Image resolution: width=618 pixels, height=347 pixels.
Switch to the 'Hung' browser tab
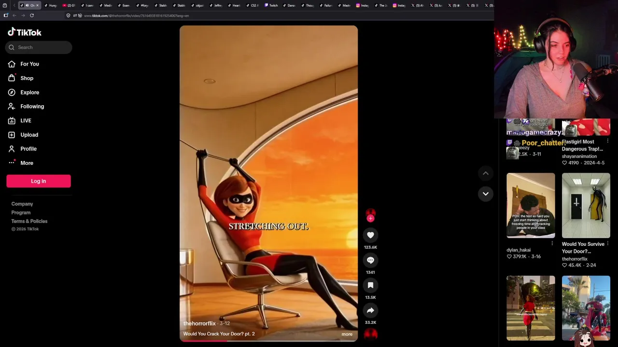(x=50, y=5)
